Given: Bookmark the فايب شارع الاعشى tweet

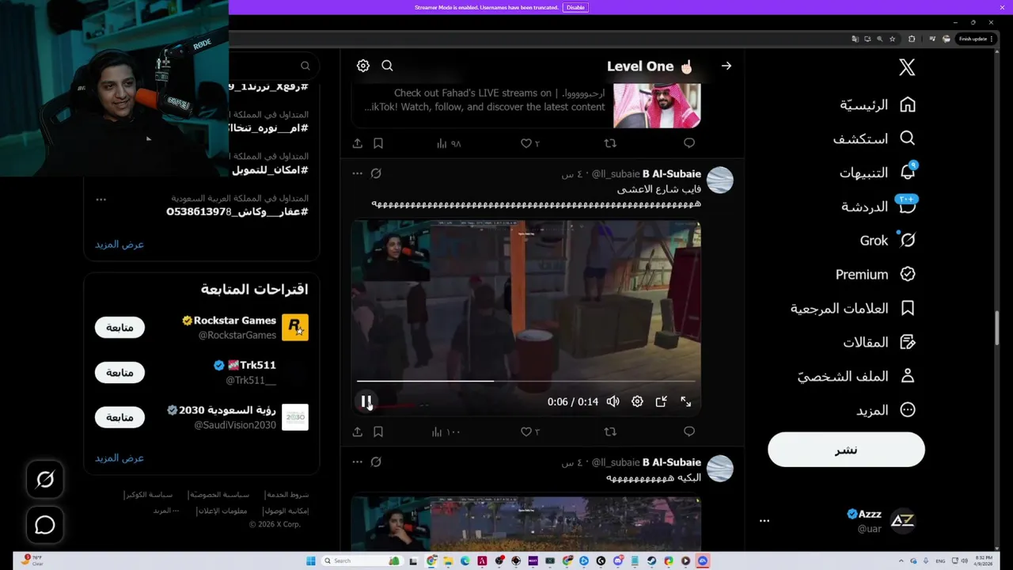Looking at the screenshot, I should 378,431.
